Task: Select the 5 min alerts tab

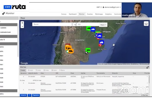Action: (23, 70)
